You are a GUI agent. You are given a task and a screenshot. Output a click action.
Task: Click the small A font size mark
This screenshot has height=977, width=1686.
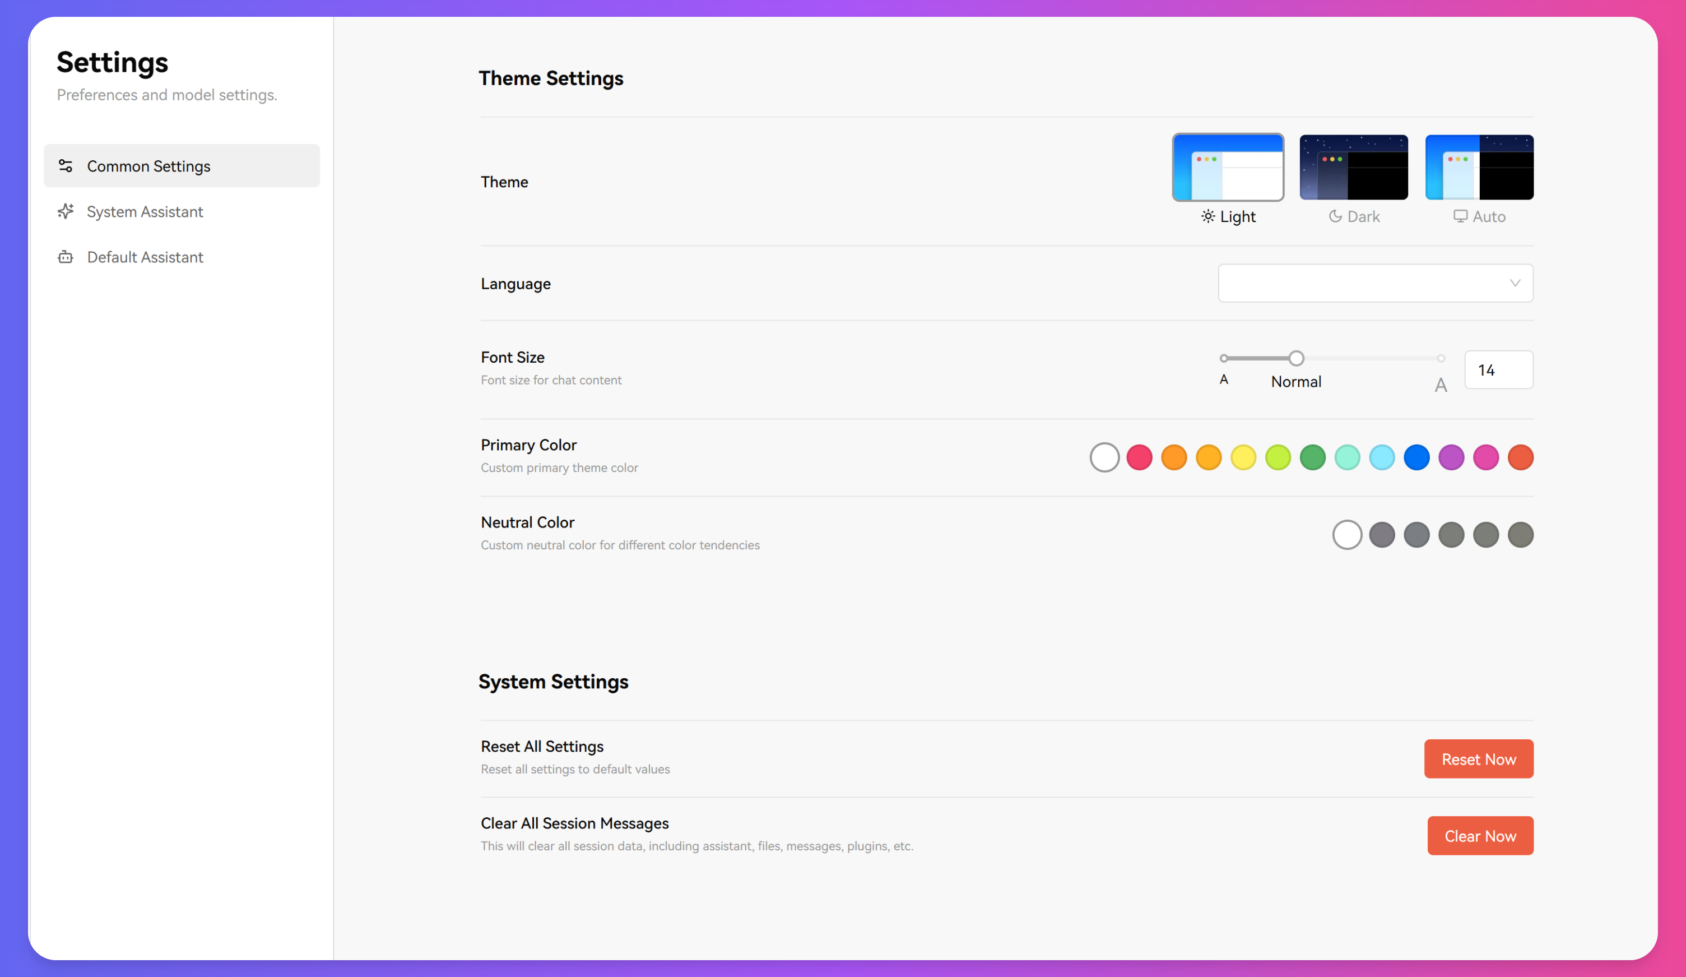click(x=1224, y=379)
